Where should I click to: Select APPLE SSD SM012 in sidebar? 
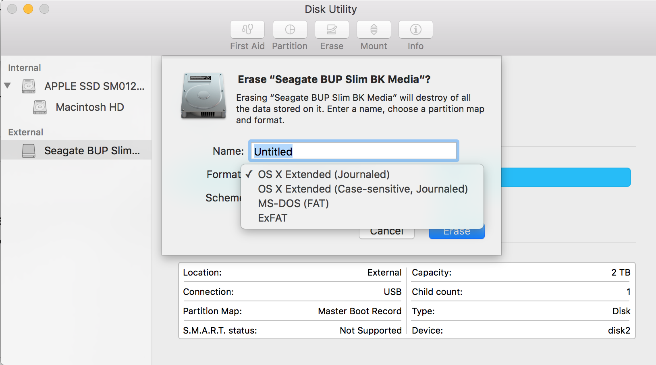[x=94, y=86]
